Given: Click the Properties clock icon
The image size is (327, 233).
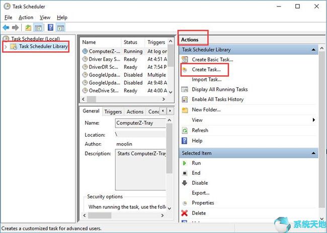Looking at the screenshot, I should point(185,203).
